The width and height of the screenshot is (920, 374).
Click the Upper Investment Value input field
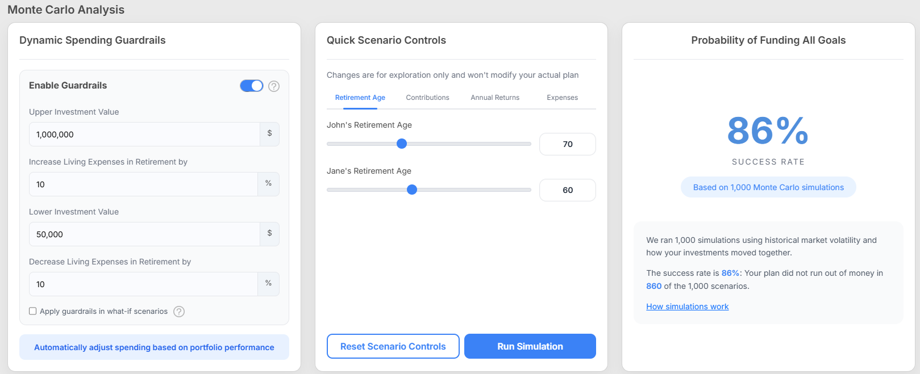coord(145,135)
